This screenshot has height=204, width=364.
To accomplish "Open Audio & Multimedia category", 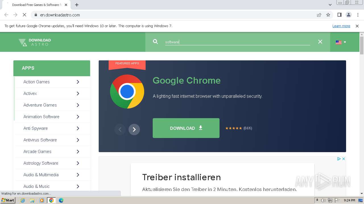I will [41, 175].
